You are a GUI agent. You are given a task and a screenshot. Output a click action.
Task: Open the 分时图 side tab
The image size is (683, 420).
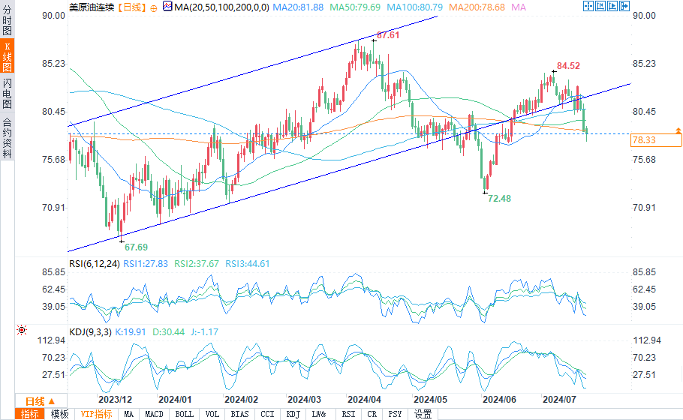coord(7,20)
